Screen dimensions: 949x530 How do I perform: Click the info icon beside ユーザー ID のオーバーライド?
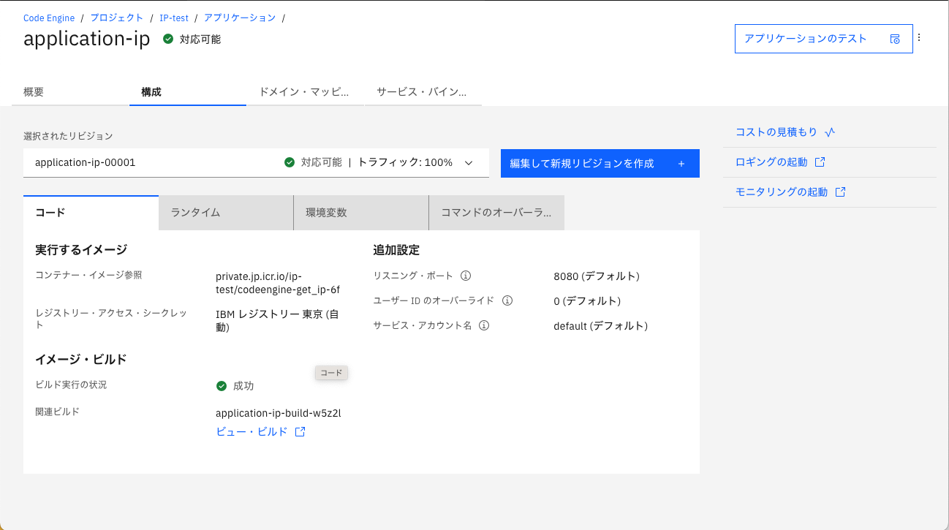click(507, 300)
